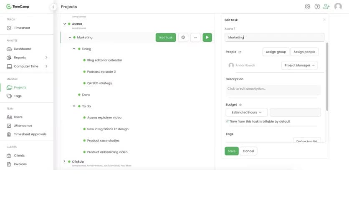
Task: Save the edited task
Action: click(x=231, y=151)
